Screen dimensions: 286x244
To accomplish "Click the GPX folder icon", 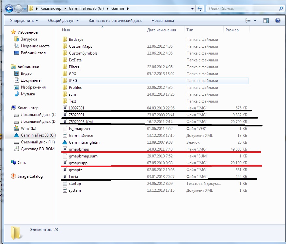I will click(x=65, y=74).
